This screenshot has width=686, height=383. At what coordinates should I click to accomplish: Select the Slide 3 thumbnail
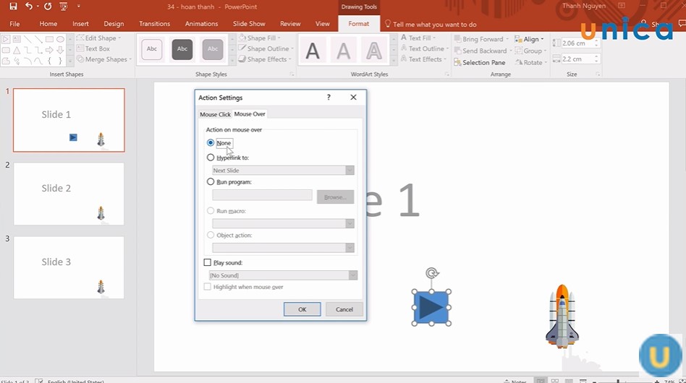tap(69, 267)
